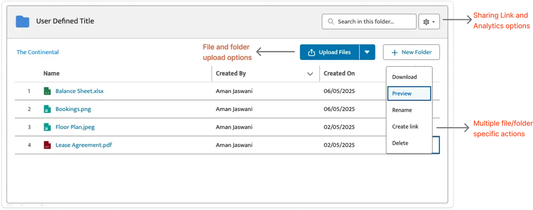The height and width of the screenshot is (210, 533).
Task: Open the gear settings menu
Action: coord(429,22)
